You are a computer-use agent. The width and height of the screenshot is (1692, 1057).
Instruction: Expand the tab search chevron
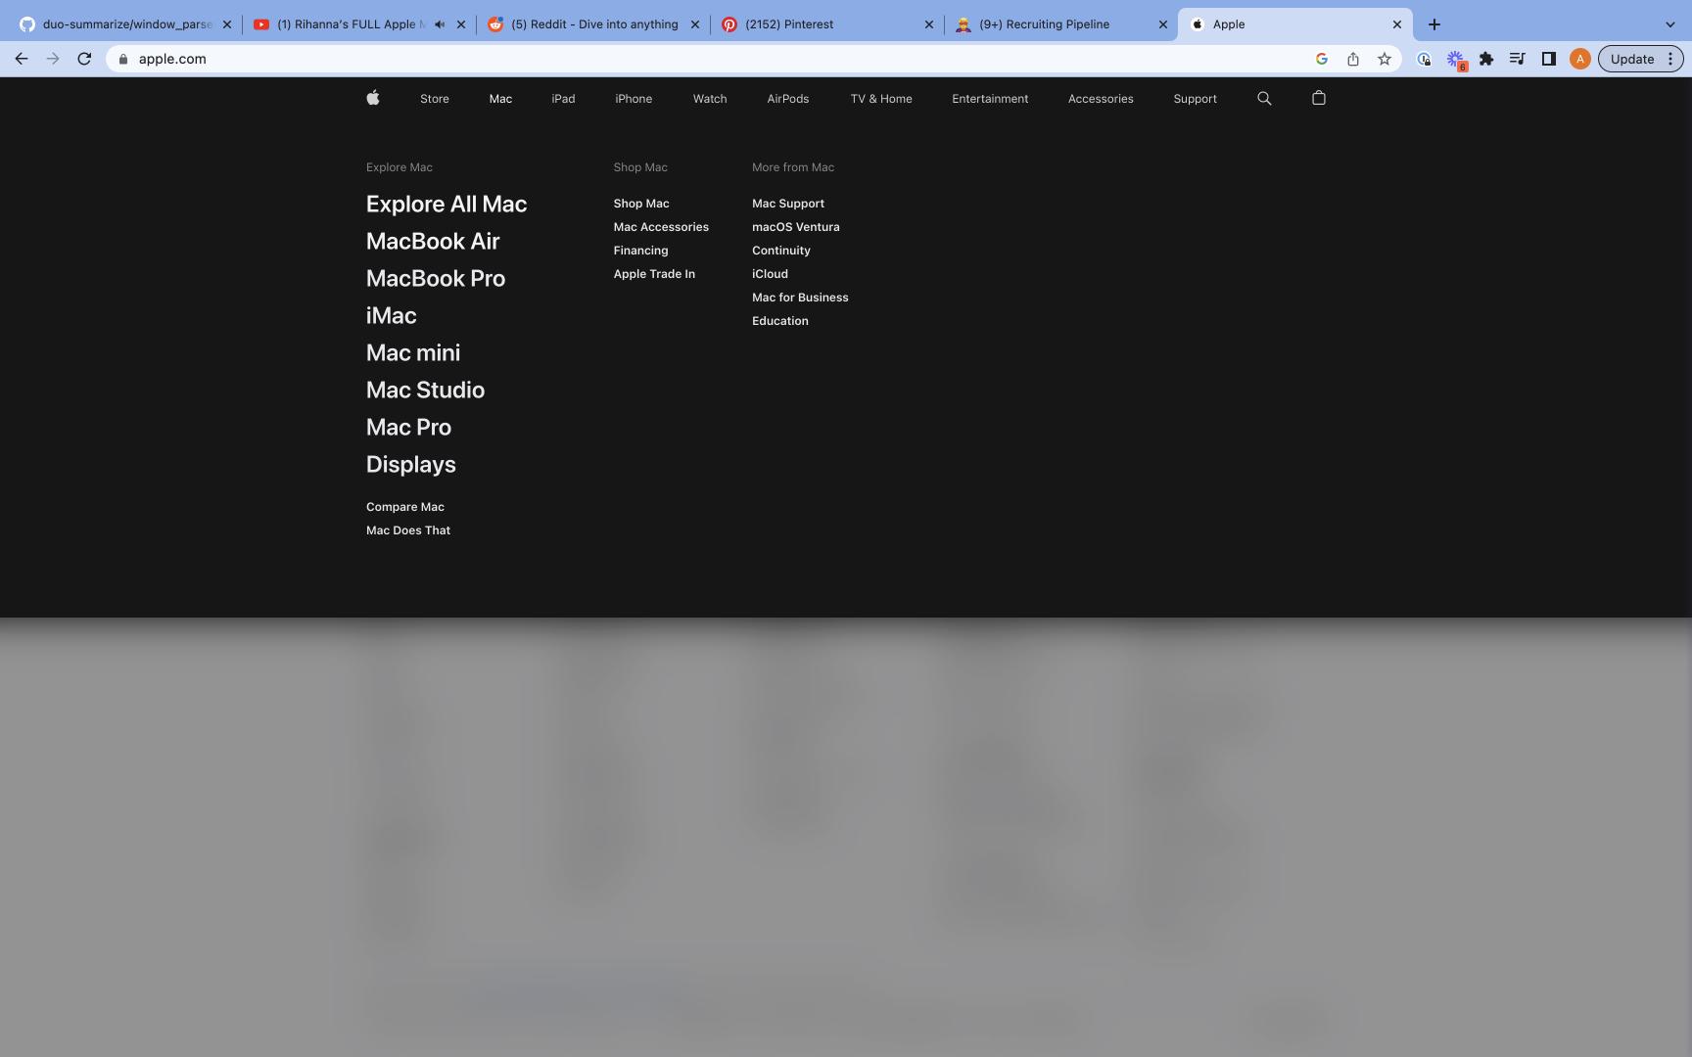(1670, 24)
